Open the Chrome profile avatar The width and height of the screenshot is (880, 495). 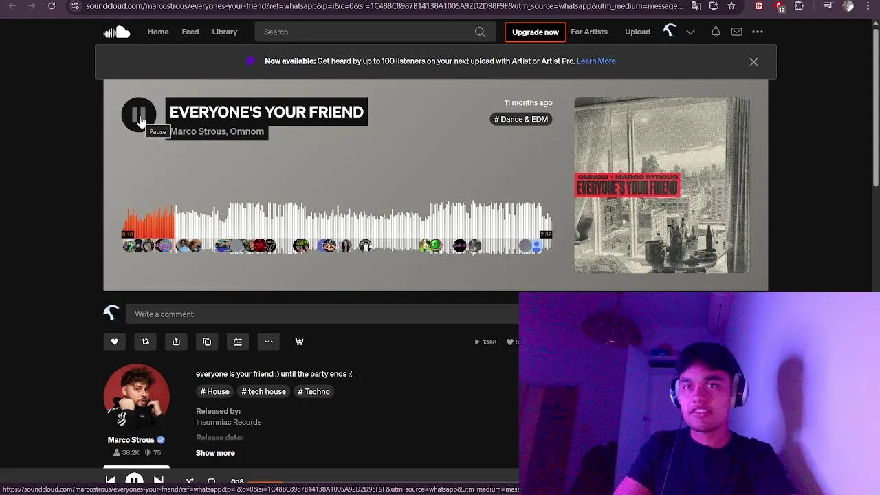coord(848,6)
